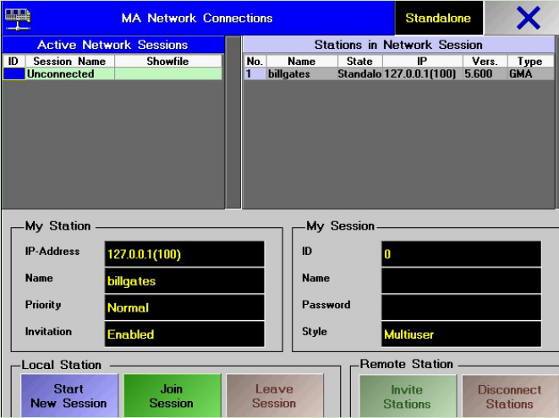Click the GMA type cell

pos(530,73)
